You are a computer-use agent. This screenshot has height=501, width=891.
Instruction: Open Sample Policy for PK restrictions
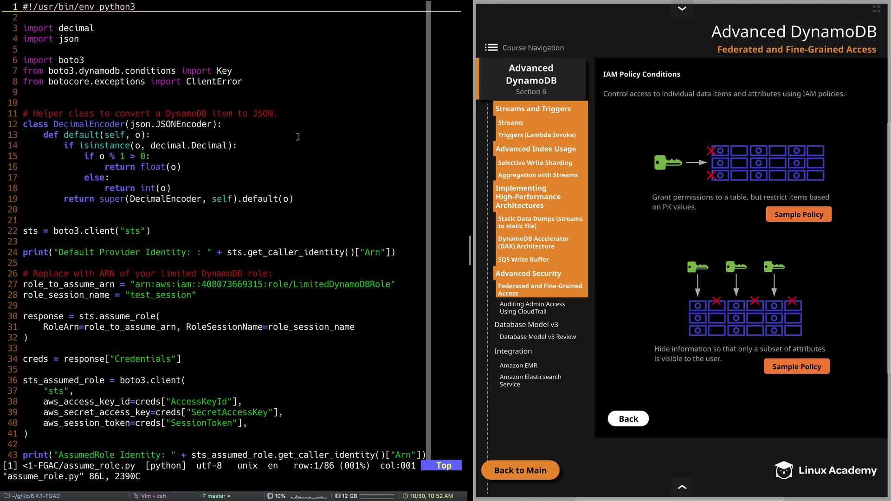[x=798, y=214]
